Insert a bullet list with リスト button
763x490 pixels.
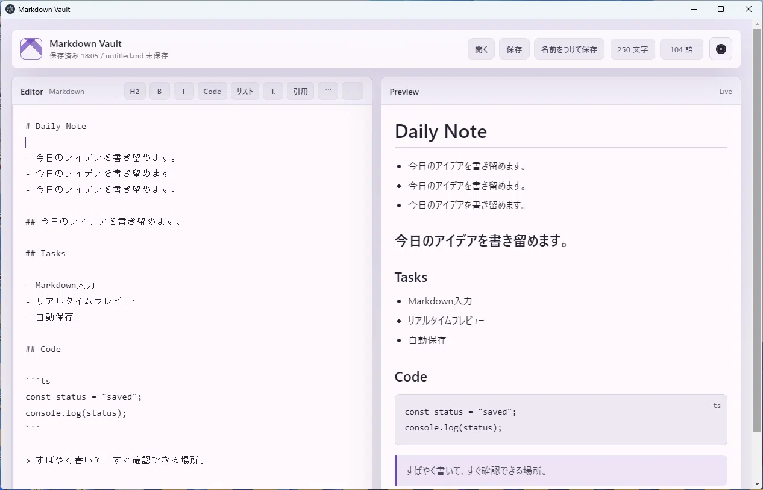coord(245,92)
